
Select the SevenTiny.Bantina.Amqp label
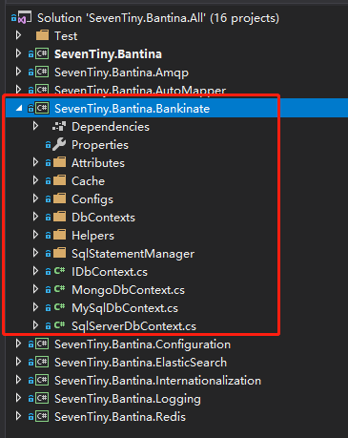click(x=121, y=73)
